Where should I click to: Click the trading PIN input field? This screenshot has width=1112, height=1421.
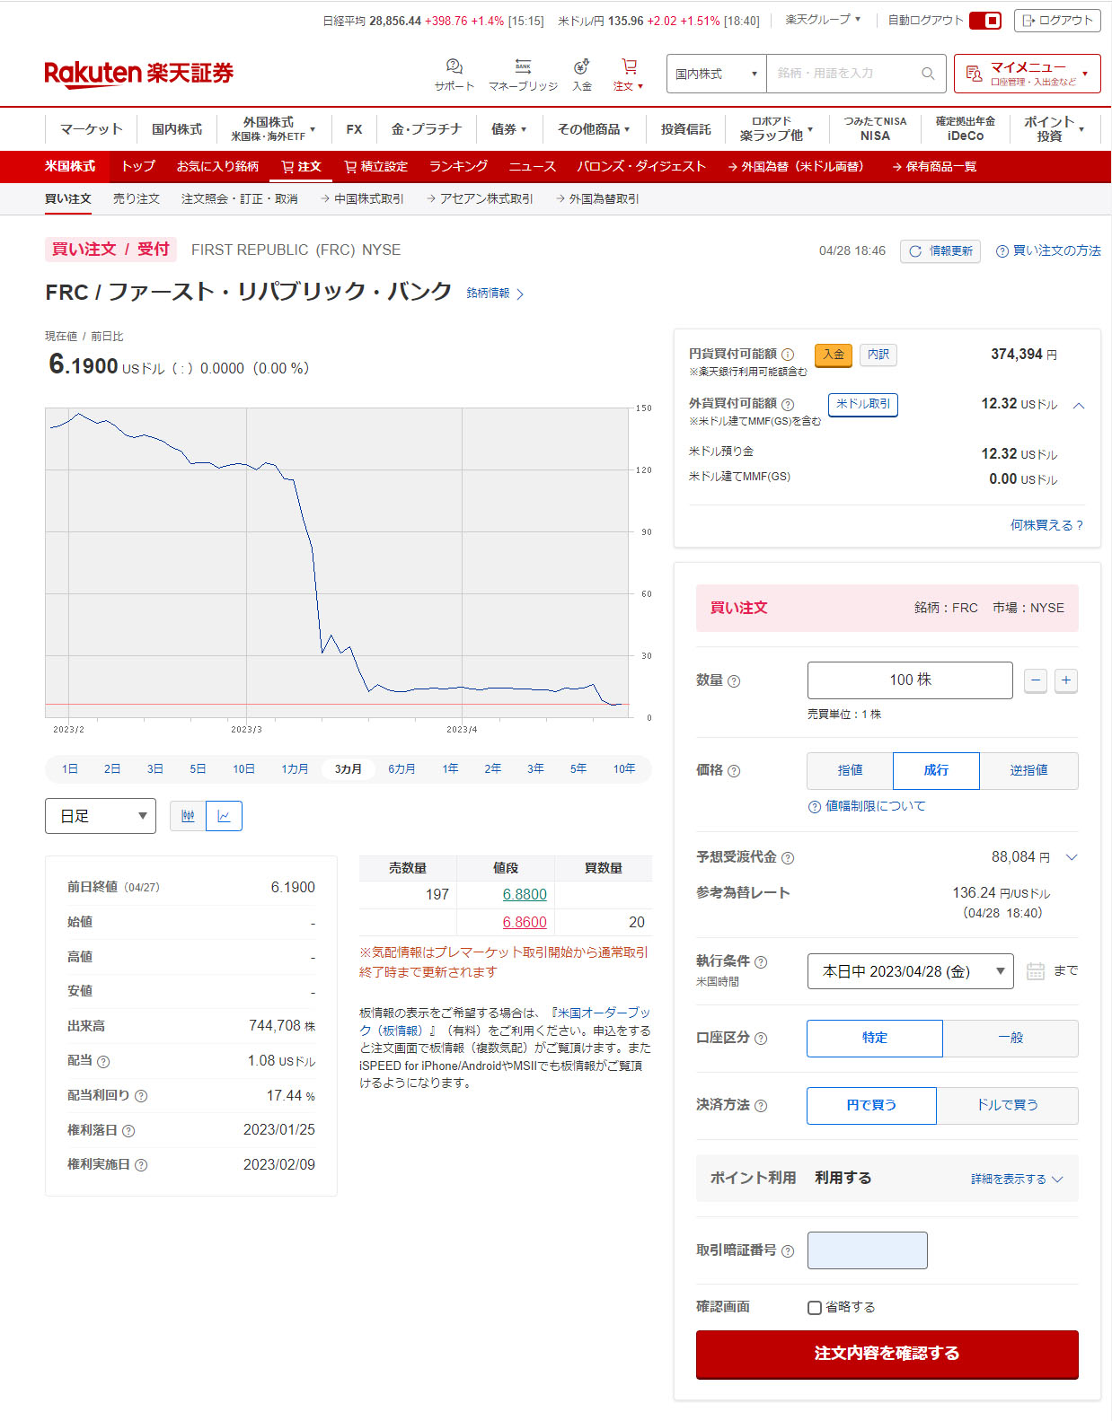click(867, 1250)
